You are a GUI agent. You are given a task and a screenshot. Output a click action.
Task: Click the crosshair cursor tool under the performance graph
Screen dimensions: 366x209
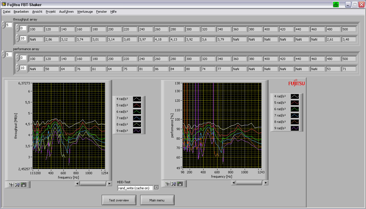point(168,183)
